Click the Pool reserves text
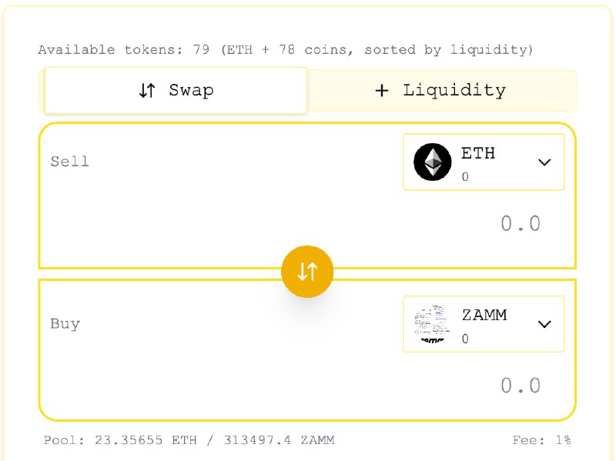This screenshot has height=461, width=616. coord(189,439)
